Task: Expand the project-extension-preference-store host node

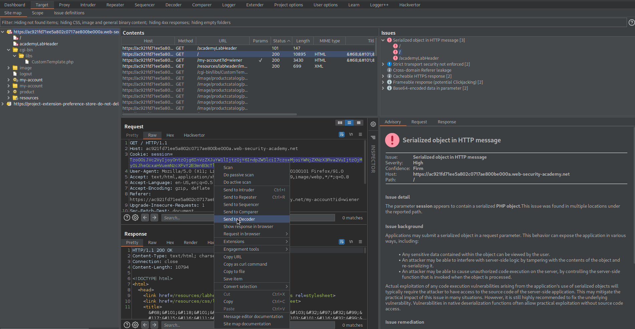Action: 3,104
